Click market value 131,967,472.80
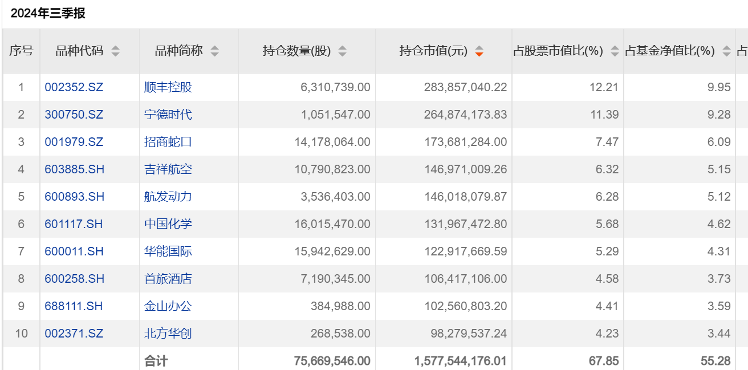 coord(465,224)
